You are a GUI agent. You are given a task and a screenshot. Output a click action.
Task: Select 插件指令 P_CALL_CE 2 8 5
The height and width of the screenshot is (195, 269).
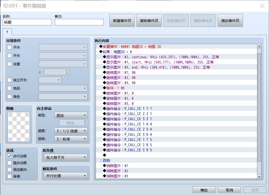(176, 145)
